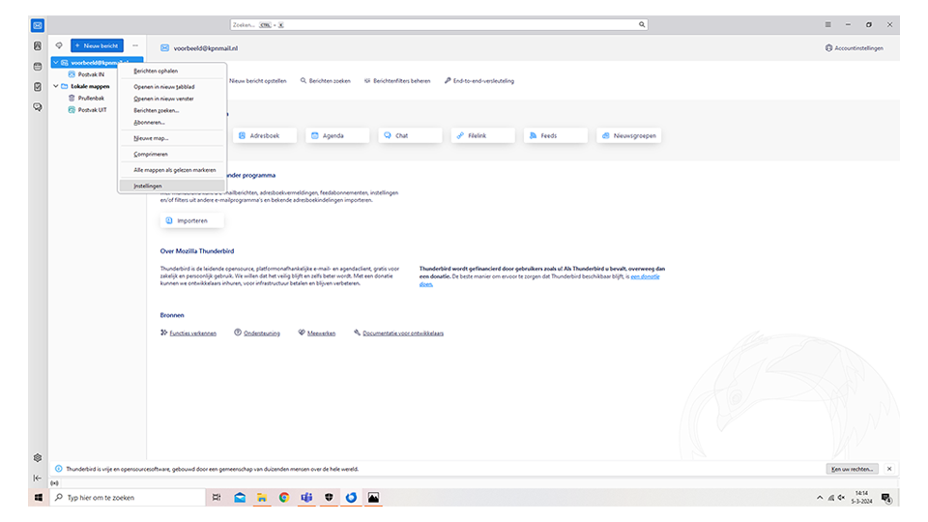This screenshot has width=928, height=522.
Task: Choose Instellingen in context menu
Action: pyautogui.click(x=172, y=186)
